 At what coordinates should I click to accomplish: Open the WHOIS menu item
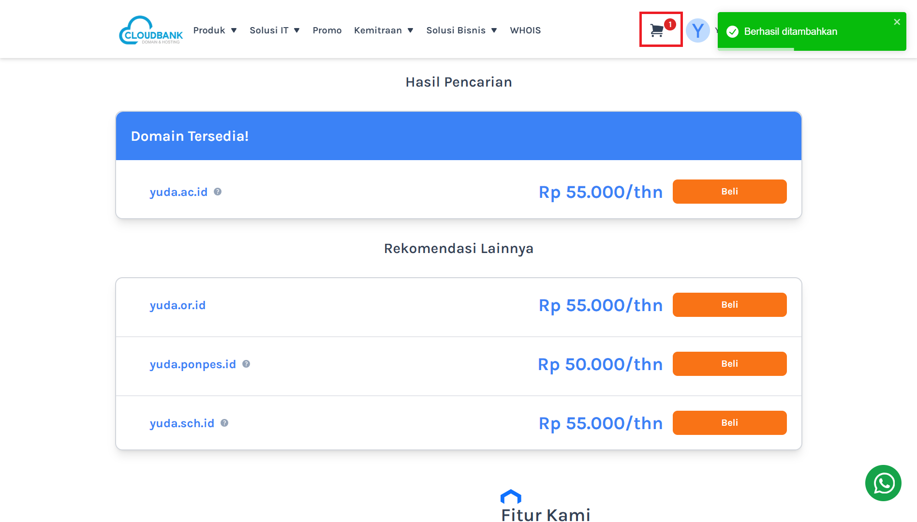525,30
